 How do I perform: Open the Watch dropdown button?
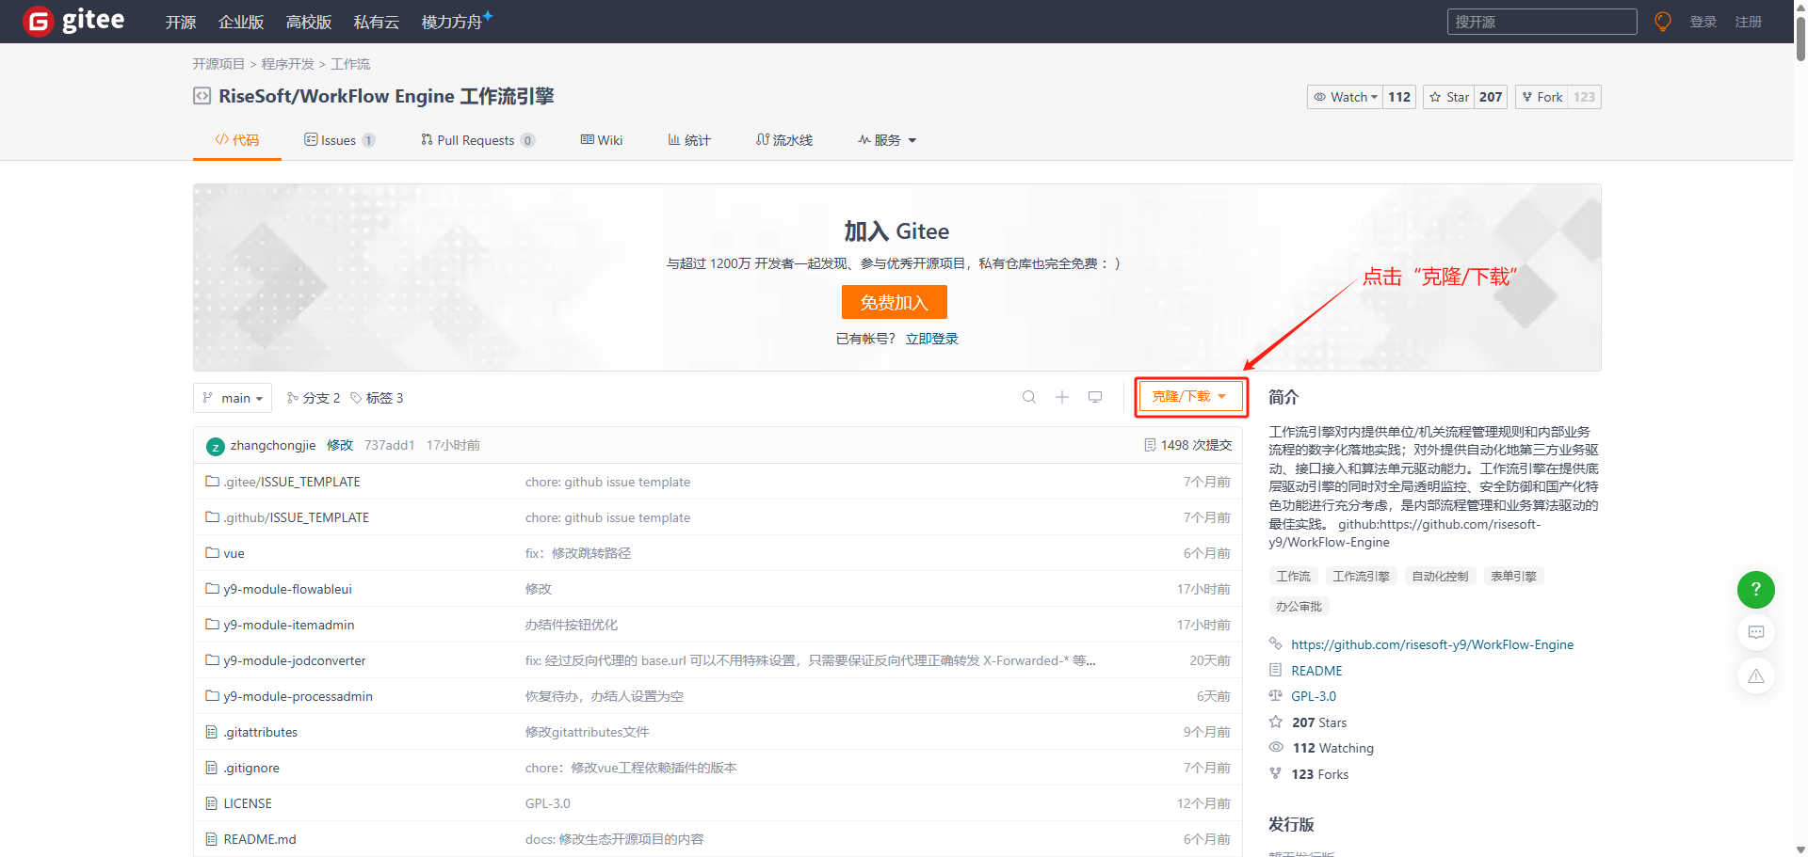pos(1345,97)
